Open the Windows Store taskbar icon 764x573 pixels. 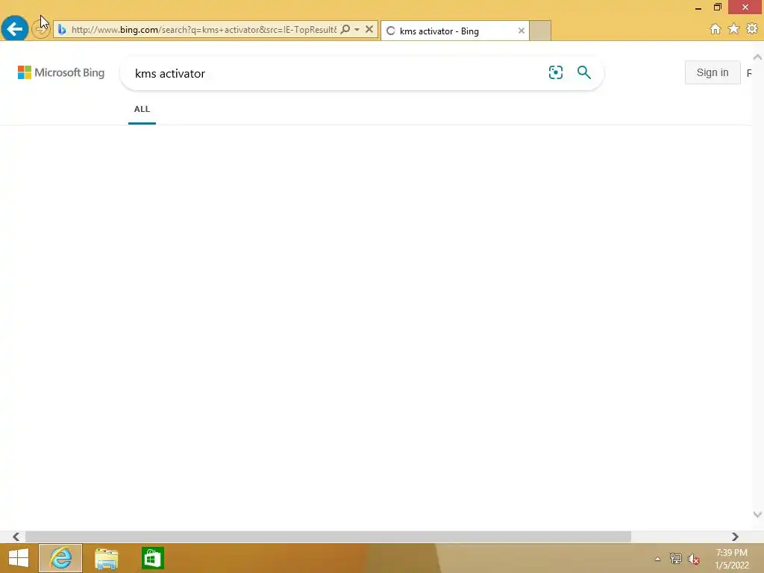pos(152,558)
